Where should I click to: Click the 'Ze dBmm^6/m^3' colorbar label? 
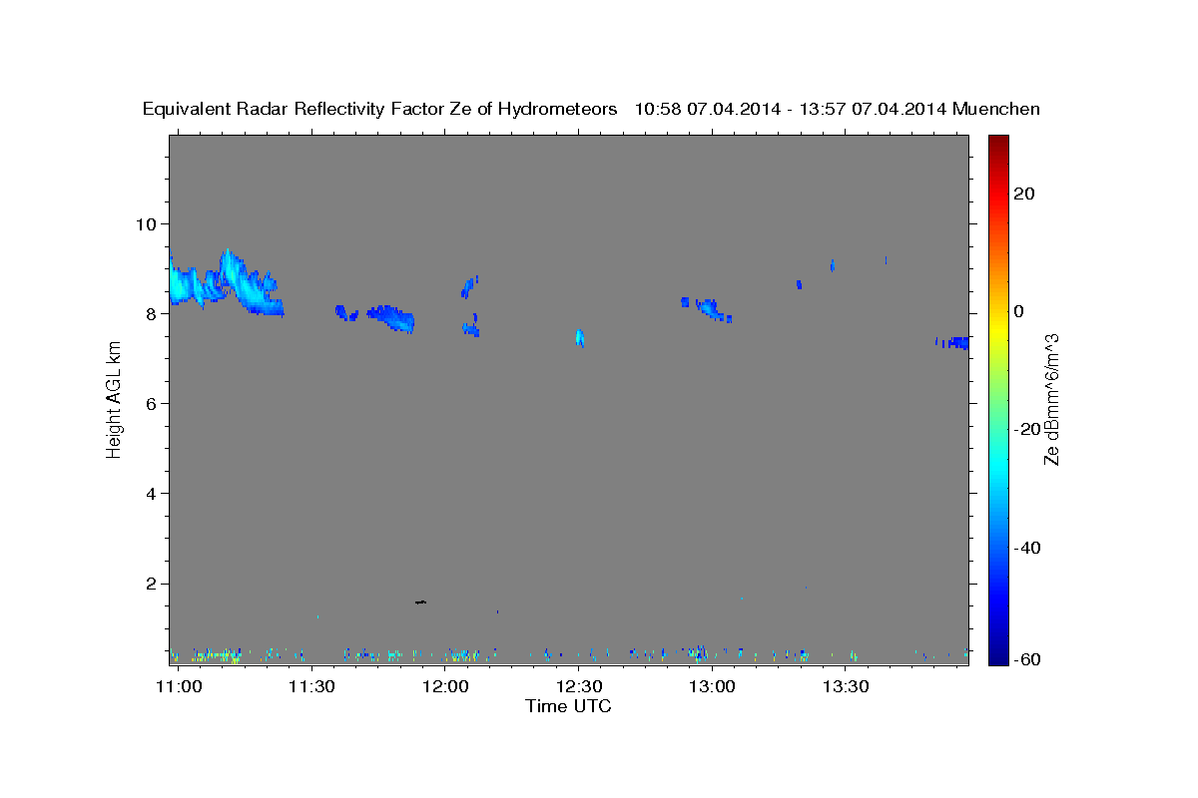(x=1051, y=399)
